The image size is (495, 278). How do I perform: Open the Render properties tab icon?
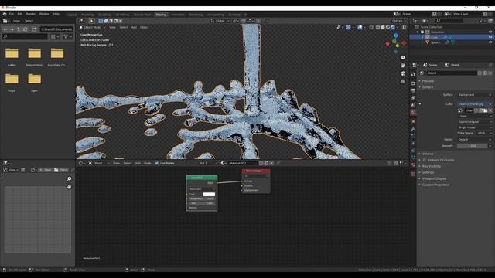pyautogui.click(x=413, y=83)
